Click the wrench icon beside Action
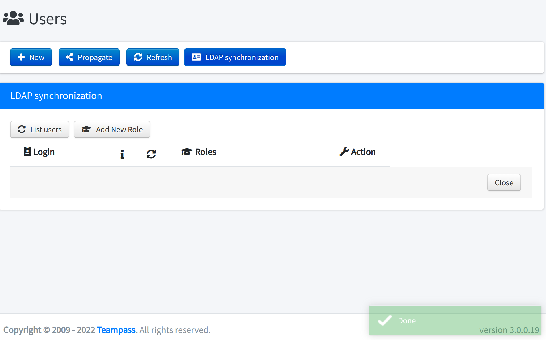The image size is (546, 340). point(344,152)
